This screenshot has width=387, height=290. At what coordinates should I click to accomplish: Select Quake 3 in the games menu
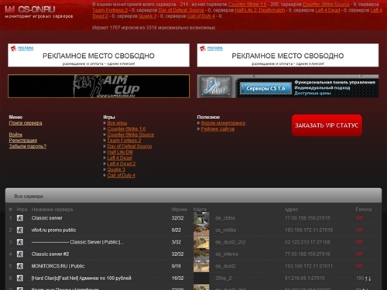pos(116,169)
